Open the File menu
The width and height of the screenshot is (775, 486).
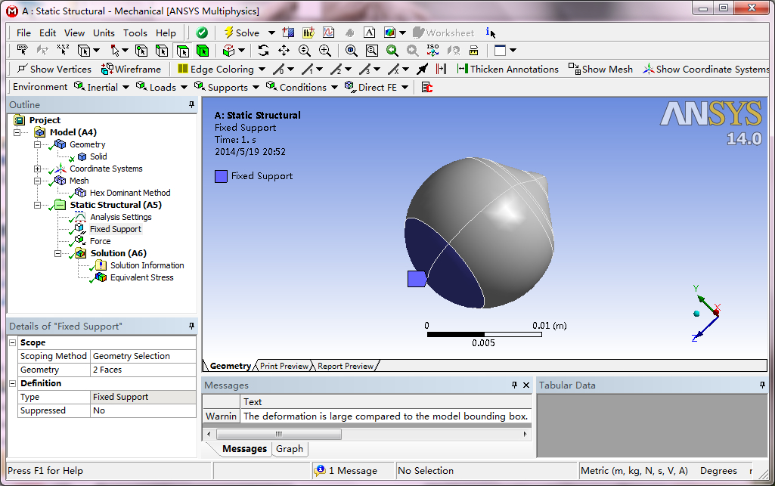23,33
